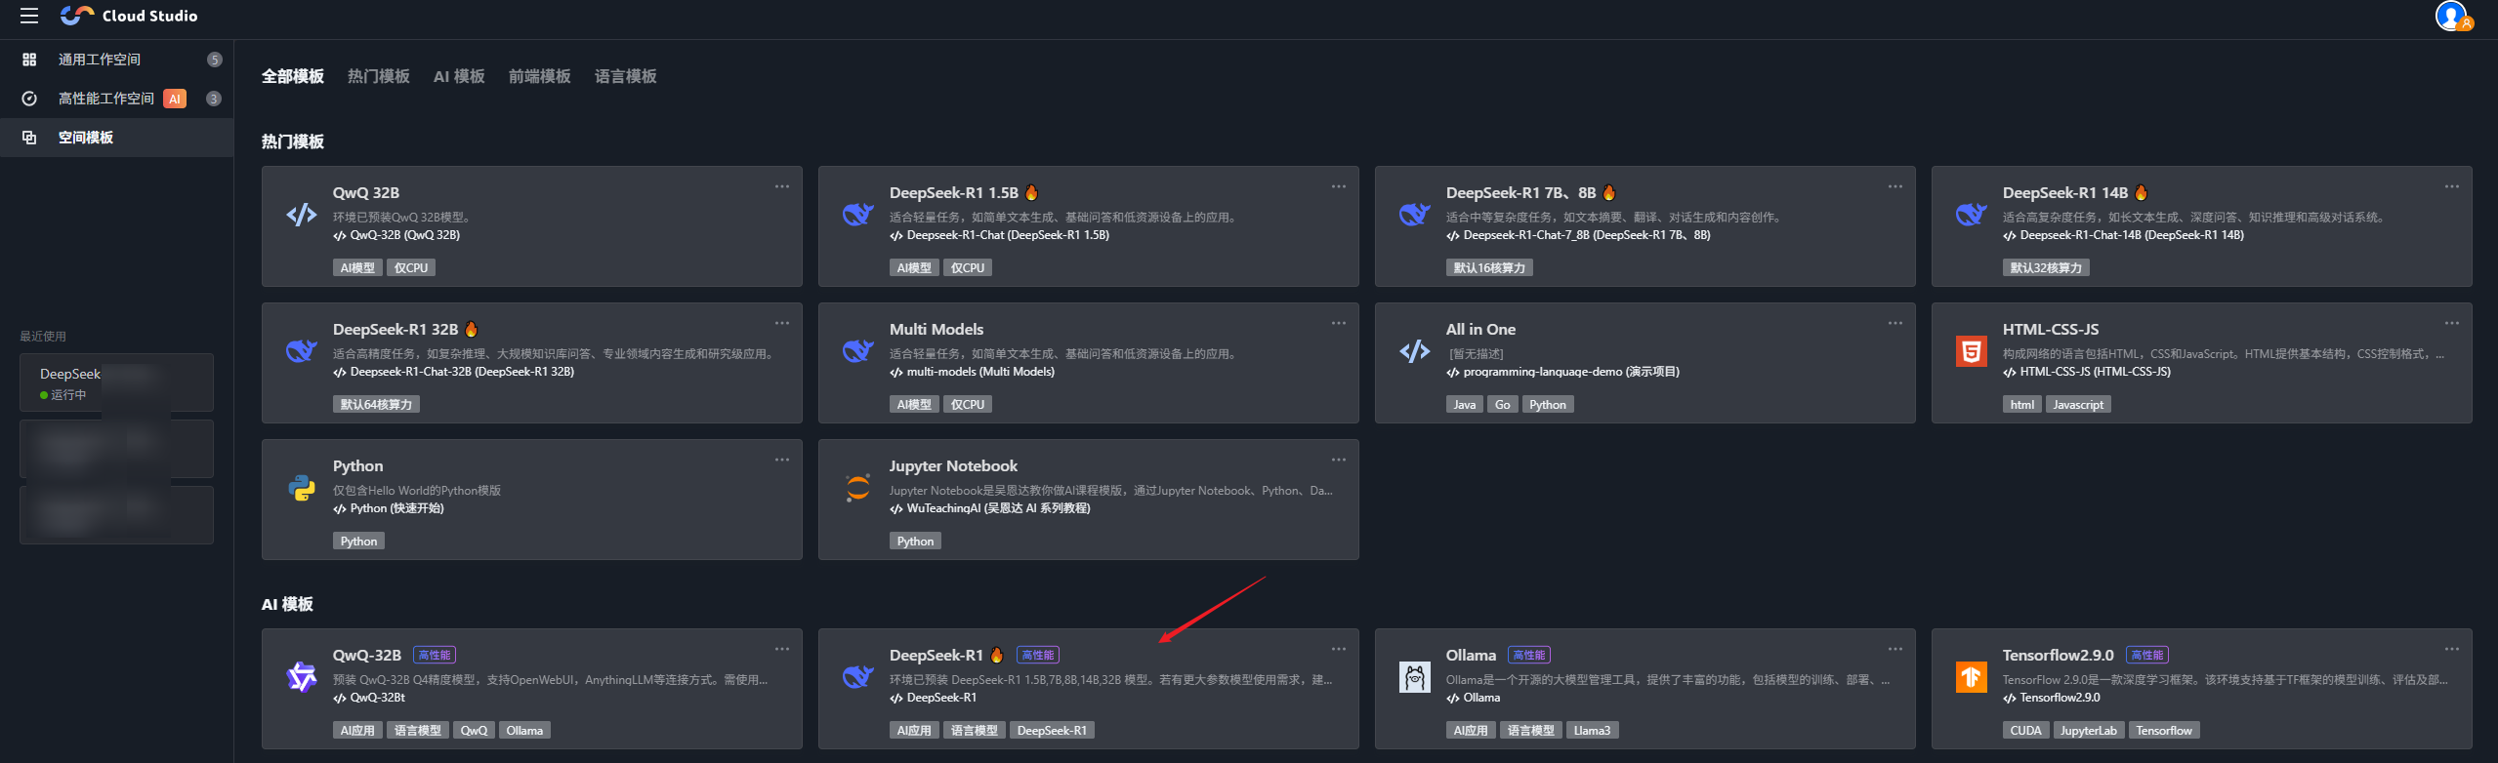This screenshot has height=763, width=2498.
Task: Open more options on DeepSeek-R1 14B card
Action: tap(2452, 186)
